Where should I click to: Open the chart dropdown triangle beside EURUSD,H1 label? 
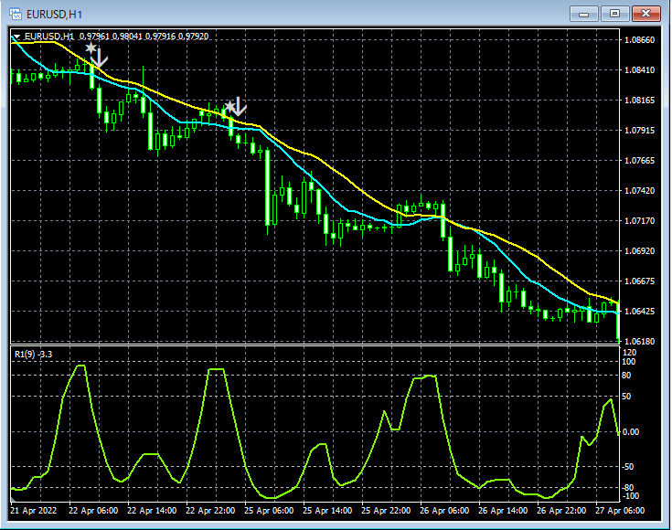pyautogui.click(x=16, y=37)
